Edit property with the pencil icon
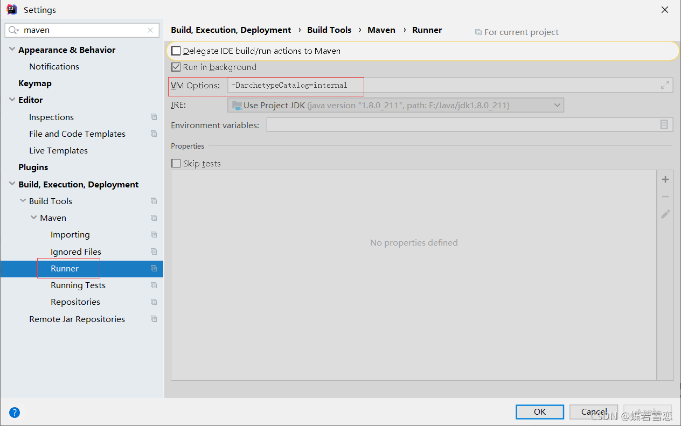This screenshot has width=681, height=426. pos(665,214)
